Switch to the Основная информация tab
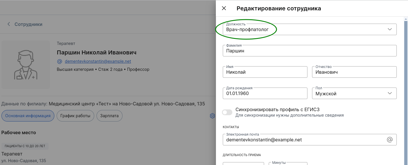The image size is (408, 165). pyautogui.click(x=28, y=116)
